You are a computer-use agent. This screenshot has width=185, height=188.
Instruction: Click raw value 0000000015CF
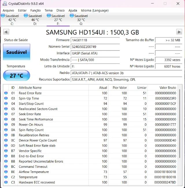click(x=165, y=103)
